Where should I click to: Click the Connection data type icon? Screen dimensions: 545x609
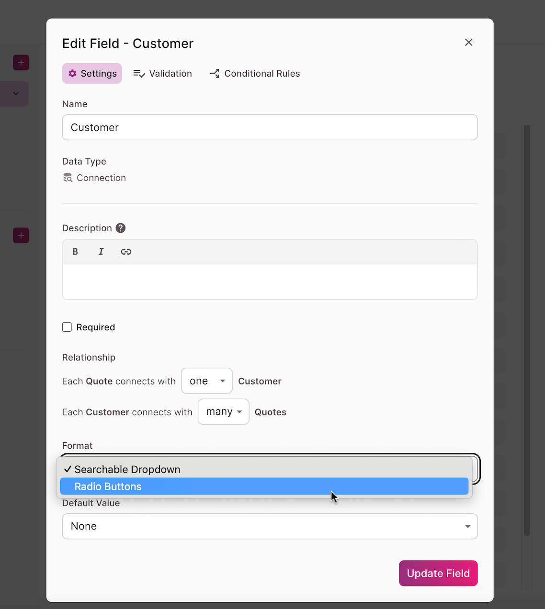point(68,178)
